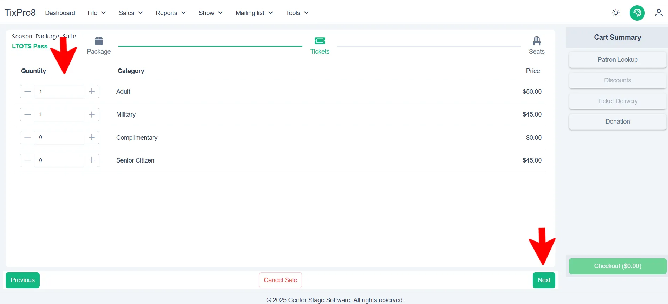Click the Complimentary quantity input field
This screenshot has width=668, height=304.
59,138
